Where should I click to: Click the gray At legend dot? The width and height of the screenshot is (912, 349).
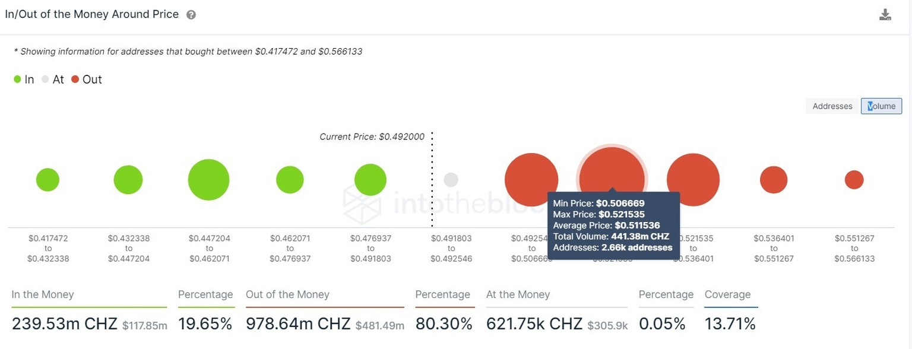tap(45, 79)
